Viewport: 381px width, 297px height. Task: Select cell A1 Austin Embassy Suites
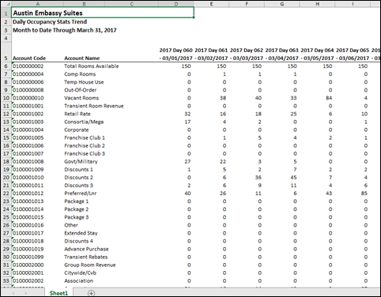[103, 13]
